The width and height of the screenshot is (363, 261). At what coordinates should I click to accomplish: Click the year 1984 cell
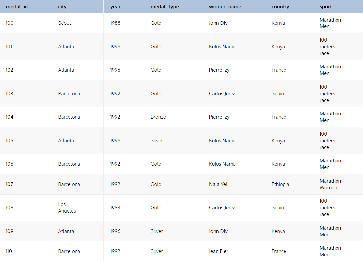click(115, 208)
